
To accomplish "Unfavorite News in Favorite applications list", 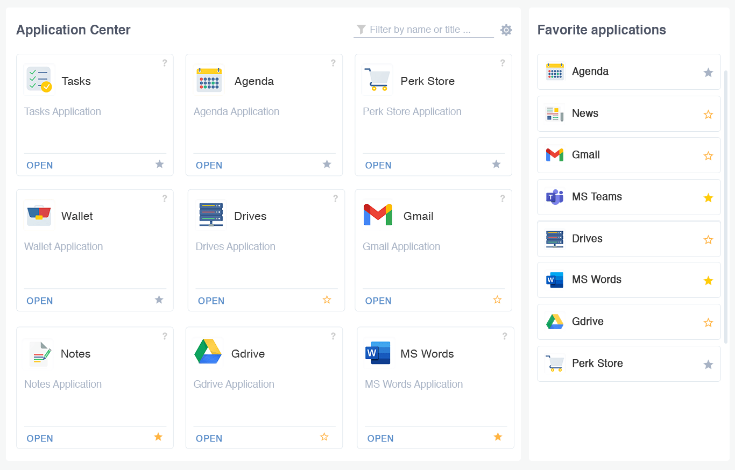I will 708,115.
